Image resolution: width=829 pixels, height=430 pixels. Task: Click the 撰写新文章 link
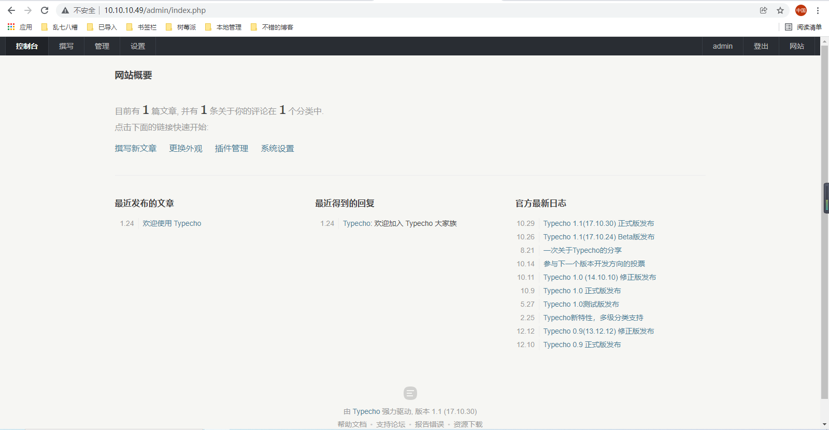click(136, 149)
